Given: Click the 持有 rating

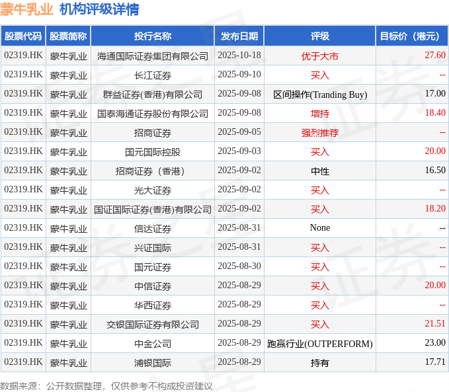Looking at the screenshot, I should 320,363.
